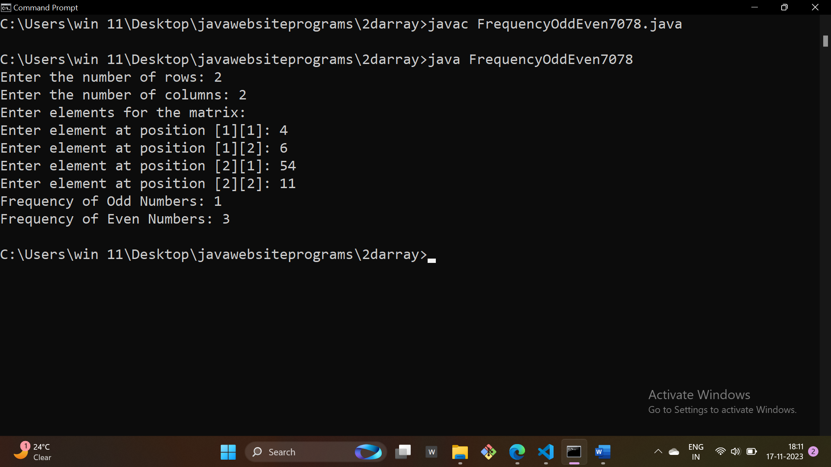Open the notification center badge
Image resolution: width=831 pixels, height=467 pixels.
click(813, 451)
